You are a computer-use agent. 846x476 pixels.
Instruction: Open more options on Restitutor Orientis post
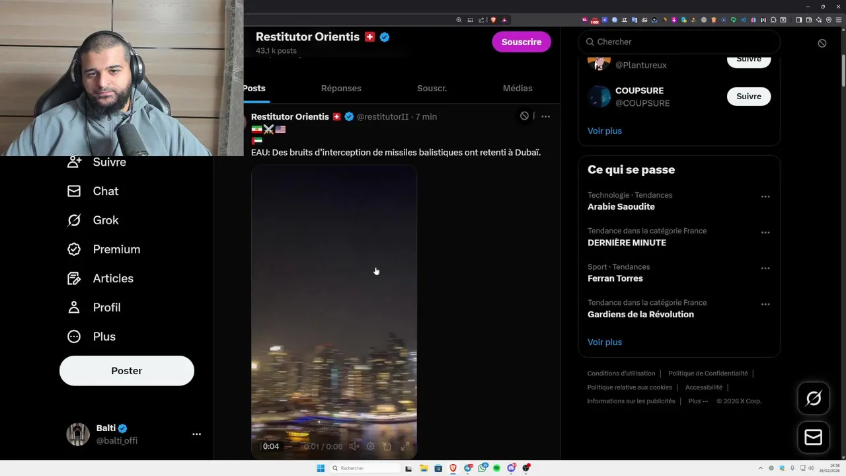[x=545, y=116]
